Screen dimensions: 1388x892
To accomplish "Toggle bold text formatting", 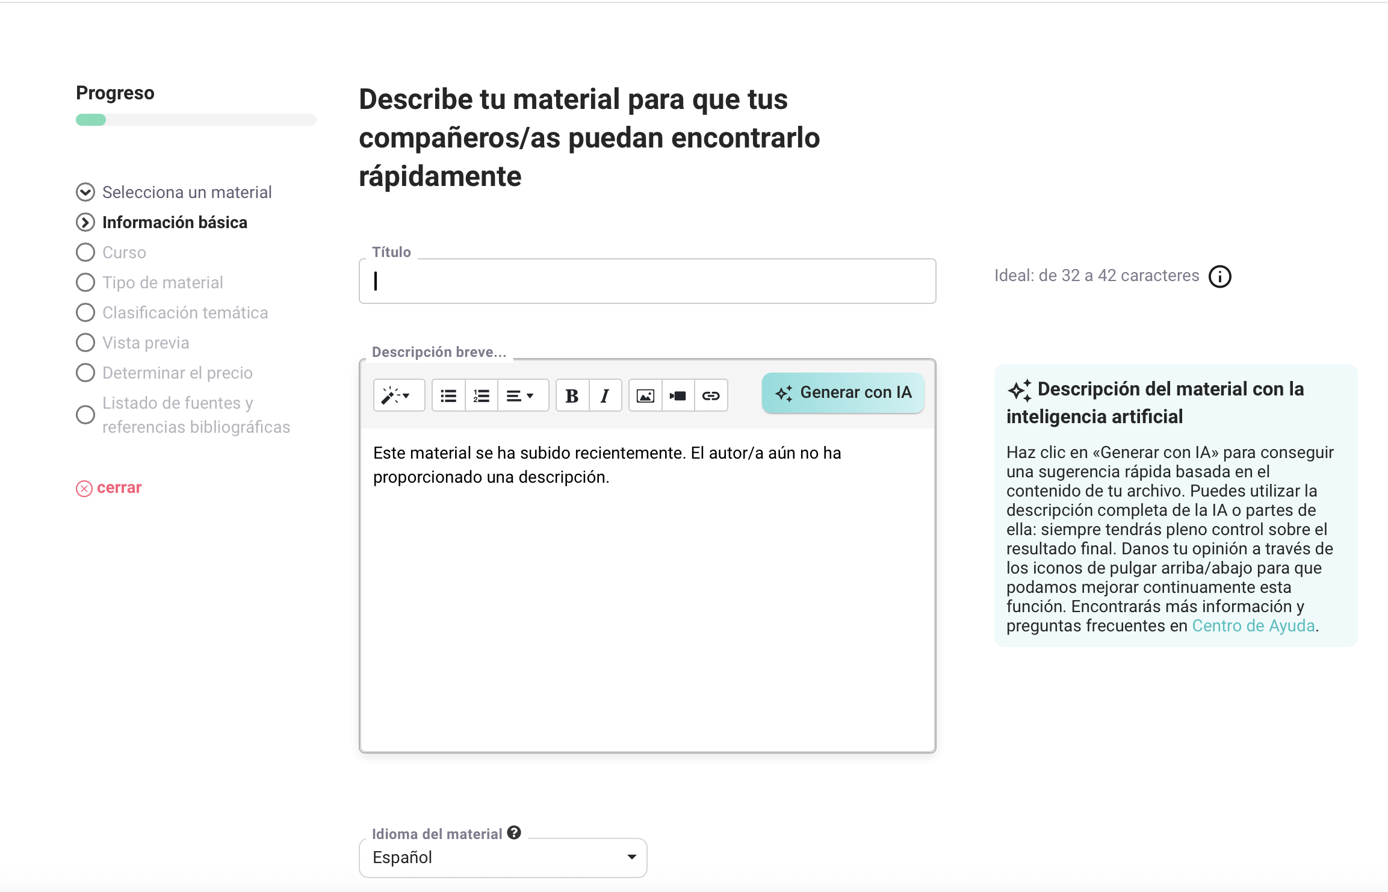I will coord(572,395).
